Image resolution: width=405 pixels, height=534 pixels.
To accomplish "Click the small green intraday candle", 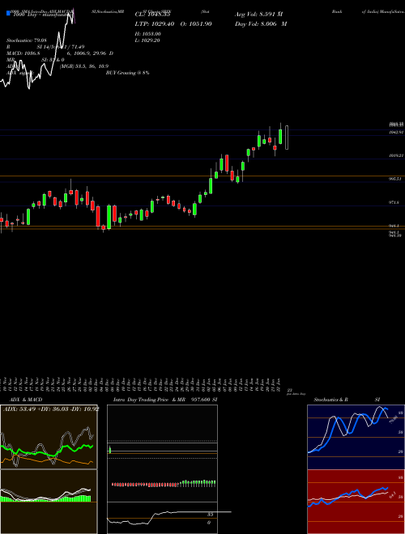I will [x=110, y=450].
